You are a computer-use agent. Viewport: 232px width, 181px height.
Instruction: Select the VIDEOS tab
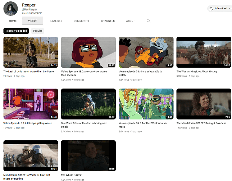pyautogui.click(x=33, y=21)
